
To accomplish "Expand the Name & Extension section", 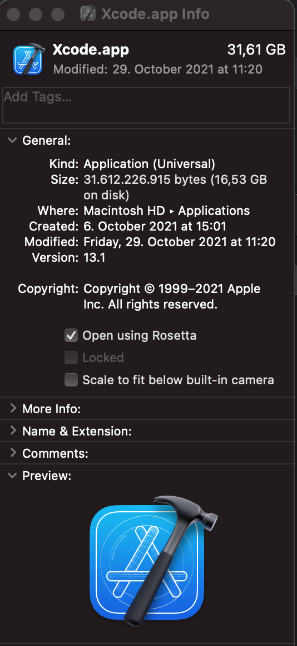I will (13, 431).
